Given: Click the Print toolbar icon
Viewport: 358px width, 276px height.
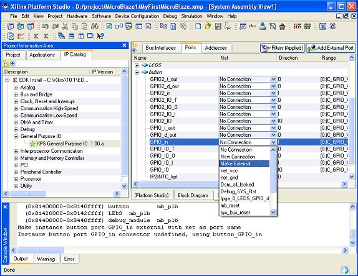Looking at the screenshot, I should 228,26.
